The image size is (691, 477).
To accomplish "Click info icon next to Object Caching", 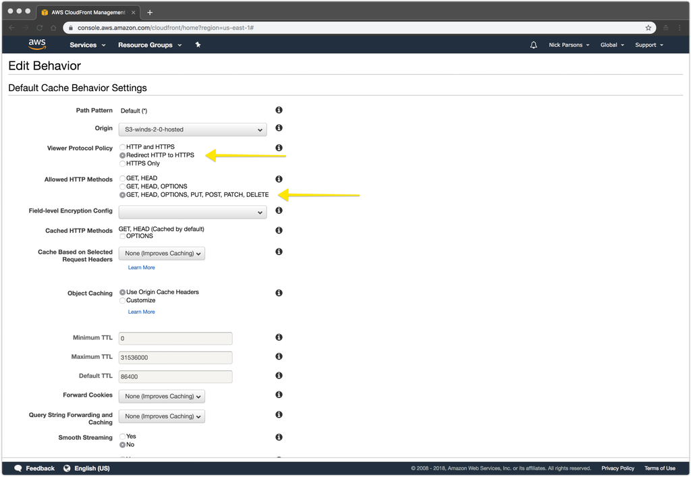I will pos(279,293).
